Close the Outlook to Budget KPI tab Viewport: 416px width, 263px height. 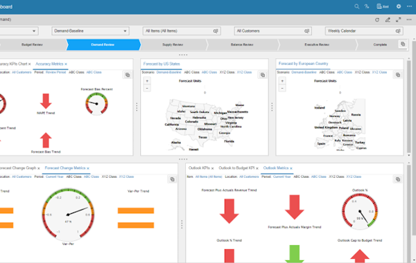point(257,168)
